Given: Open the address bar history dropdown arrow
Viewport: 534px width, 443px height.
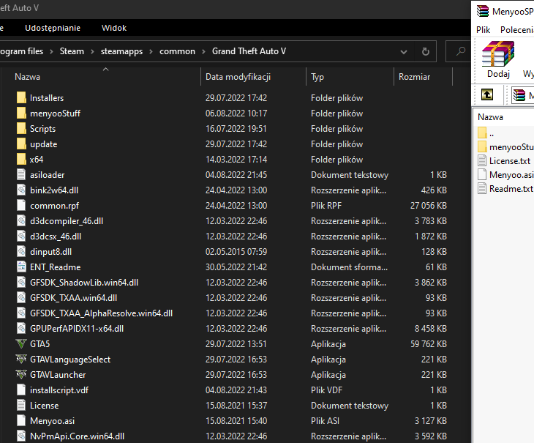Looking at the screenshot, I should click(404, 52).
